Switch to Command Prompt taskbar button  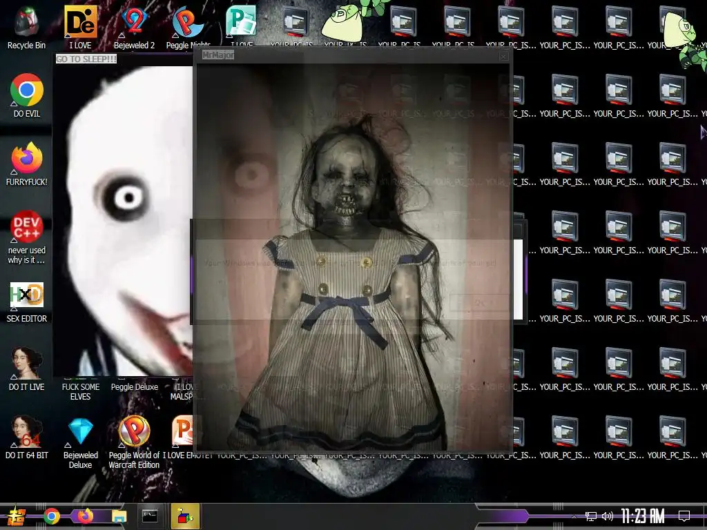[150, 516]
